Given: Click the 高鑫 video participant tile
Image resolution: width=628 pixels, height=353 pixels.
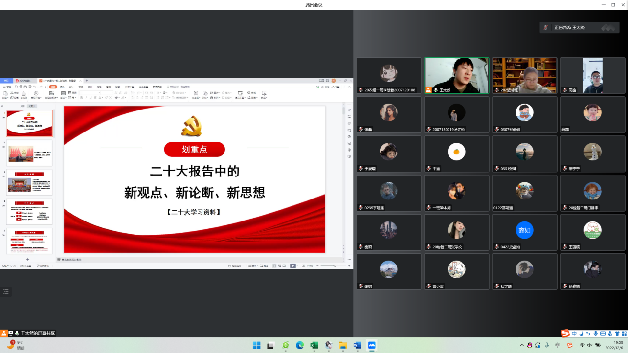Looking at the screenshot, I should pos(592,76).
